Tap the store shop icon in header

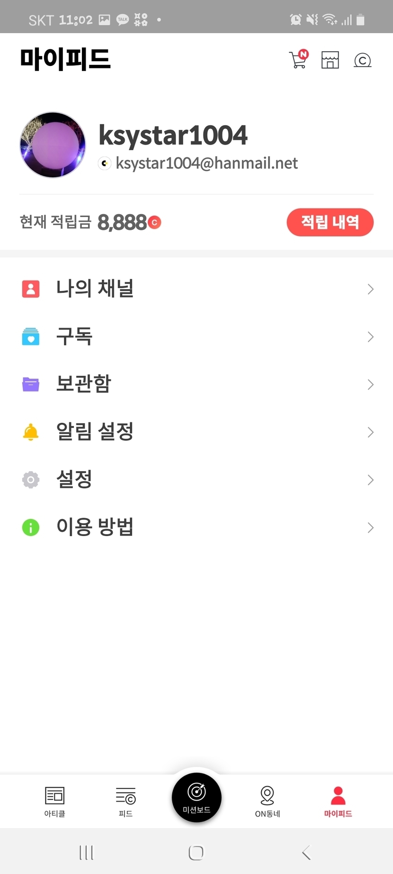point(330,60)
